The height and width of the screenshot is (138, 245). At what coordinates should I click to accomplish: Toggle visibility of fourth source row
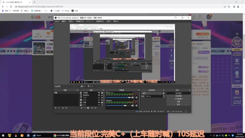click(x=99, y=100)
